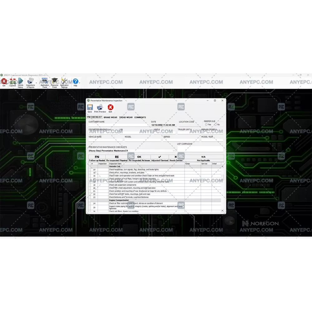Open the OEM Application Portal
Image resolution: width=312 pixels, height=312 pixels.
[45, 82]
